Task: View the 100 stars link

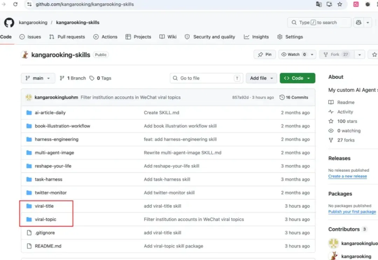Action: coord(343,121)
